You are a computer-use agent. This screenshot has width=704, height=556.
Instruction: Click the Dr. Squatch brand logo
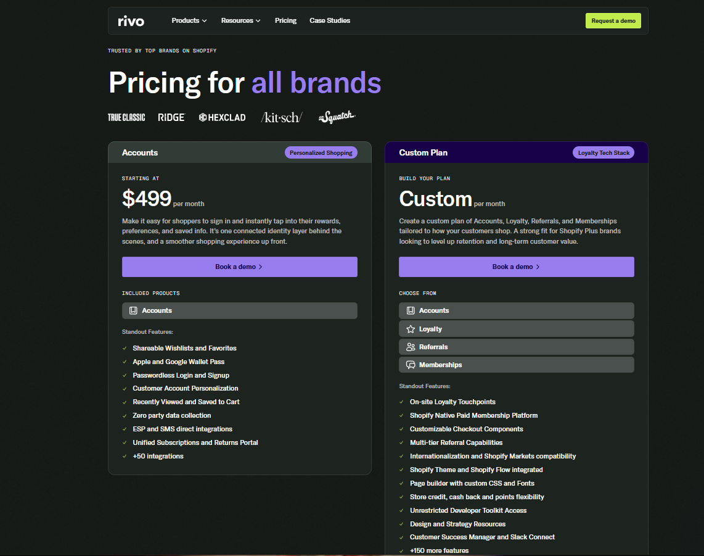337,117
